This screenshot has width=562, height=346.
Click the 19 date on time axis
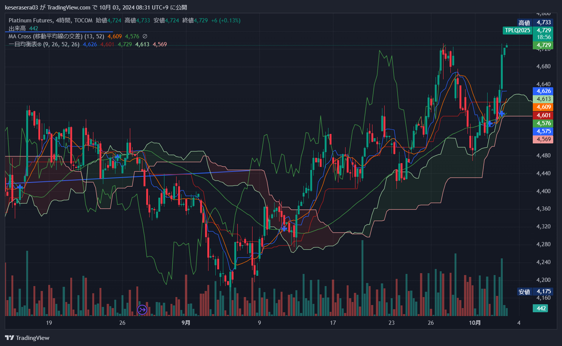(x=49, y=323)
